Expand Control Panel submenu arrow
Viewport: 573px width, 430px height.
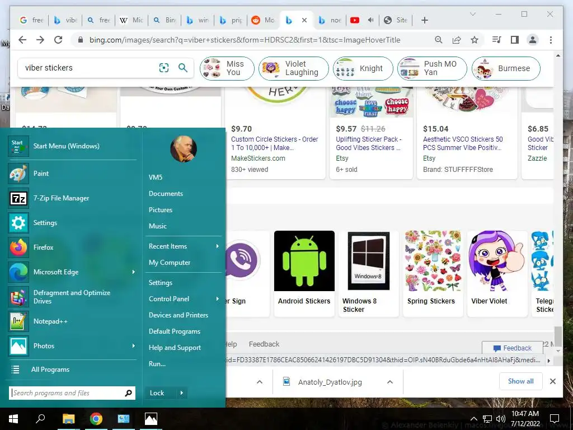(x=218, y=299)
